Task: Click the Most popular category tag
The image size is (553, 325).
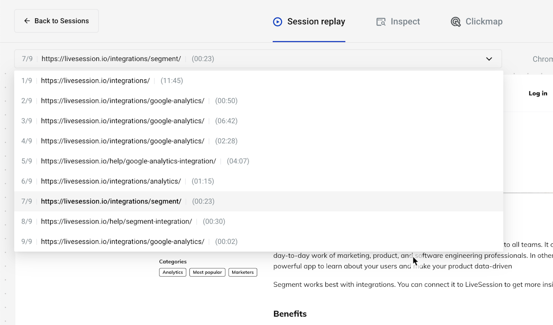Action: 207,272
